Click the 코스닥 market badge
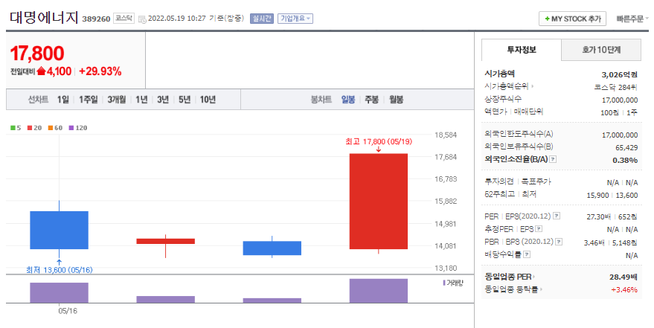This screenshot has width=654, height=328. pyautogui.click(x=124, y=19)
